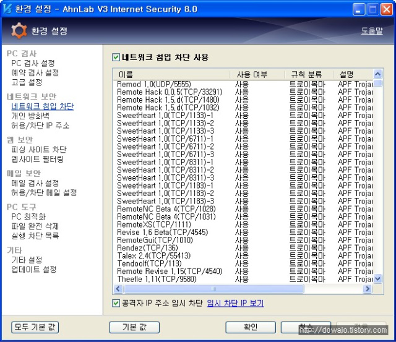Sort list by 규칙 분류 column header
Viewport: 396px width, 342px height.
309,74
